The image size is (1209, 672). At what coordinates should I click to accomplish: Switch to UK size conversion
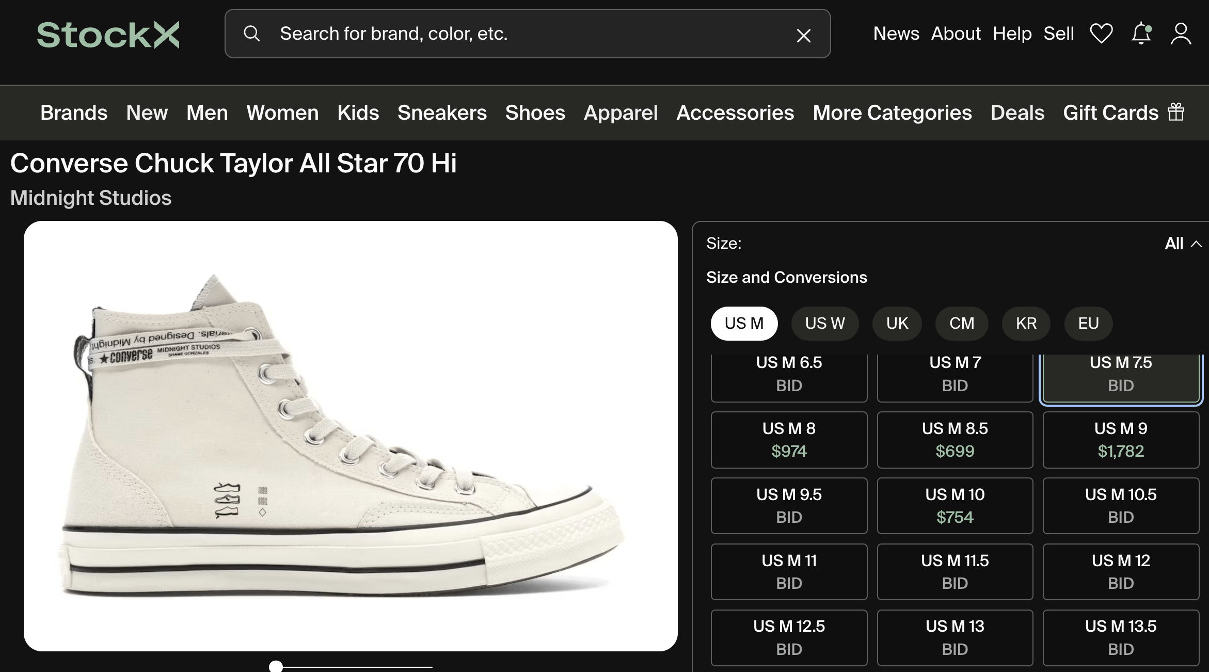coord(897,323)
